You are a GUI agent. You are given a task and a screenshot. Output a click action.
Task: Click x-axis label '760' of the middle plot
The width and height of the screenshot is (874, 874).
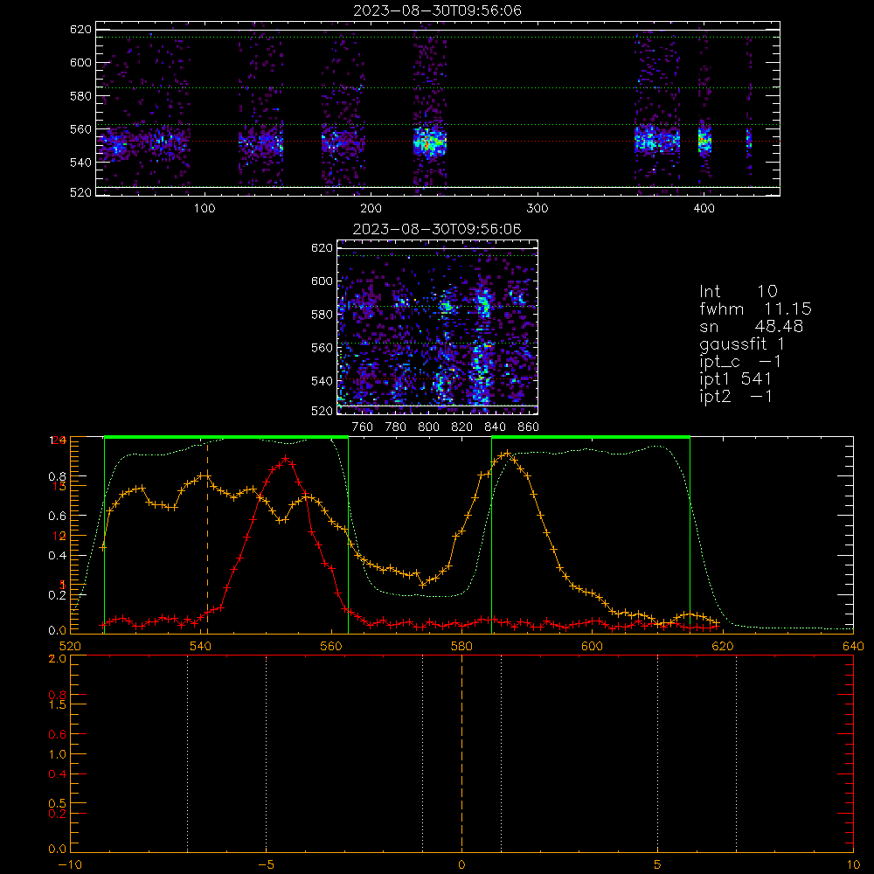(363, 427)
